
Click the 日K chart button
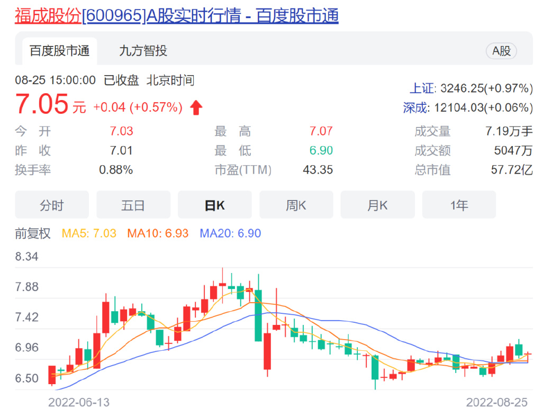point(214,205)
